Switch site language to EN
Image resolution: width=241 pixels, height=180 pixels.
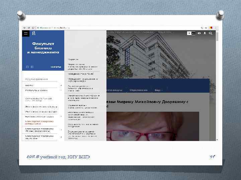click(193, 33)
